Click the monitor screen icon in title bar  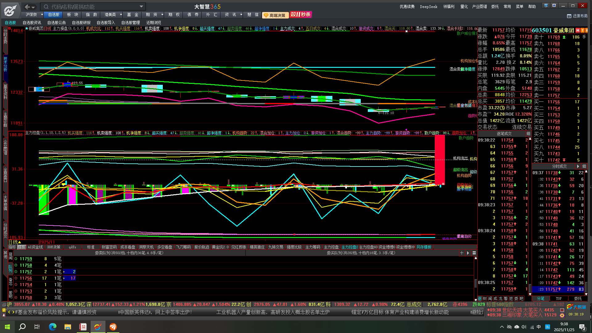click(x=546, y=6)
